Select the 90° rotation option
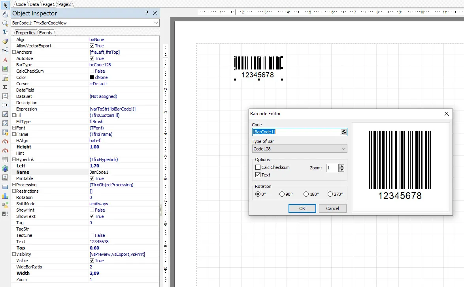This screenshot has width=464, height=287. click(x=282, y=194)
